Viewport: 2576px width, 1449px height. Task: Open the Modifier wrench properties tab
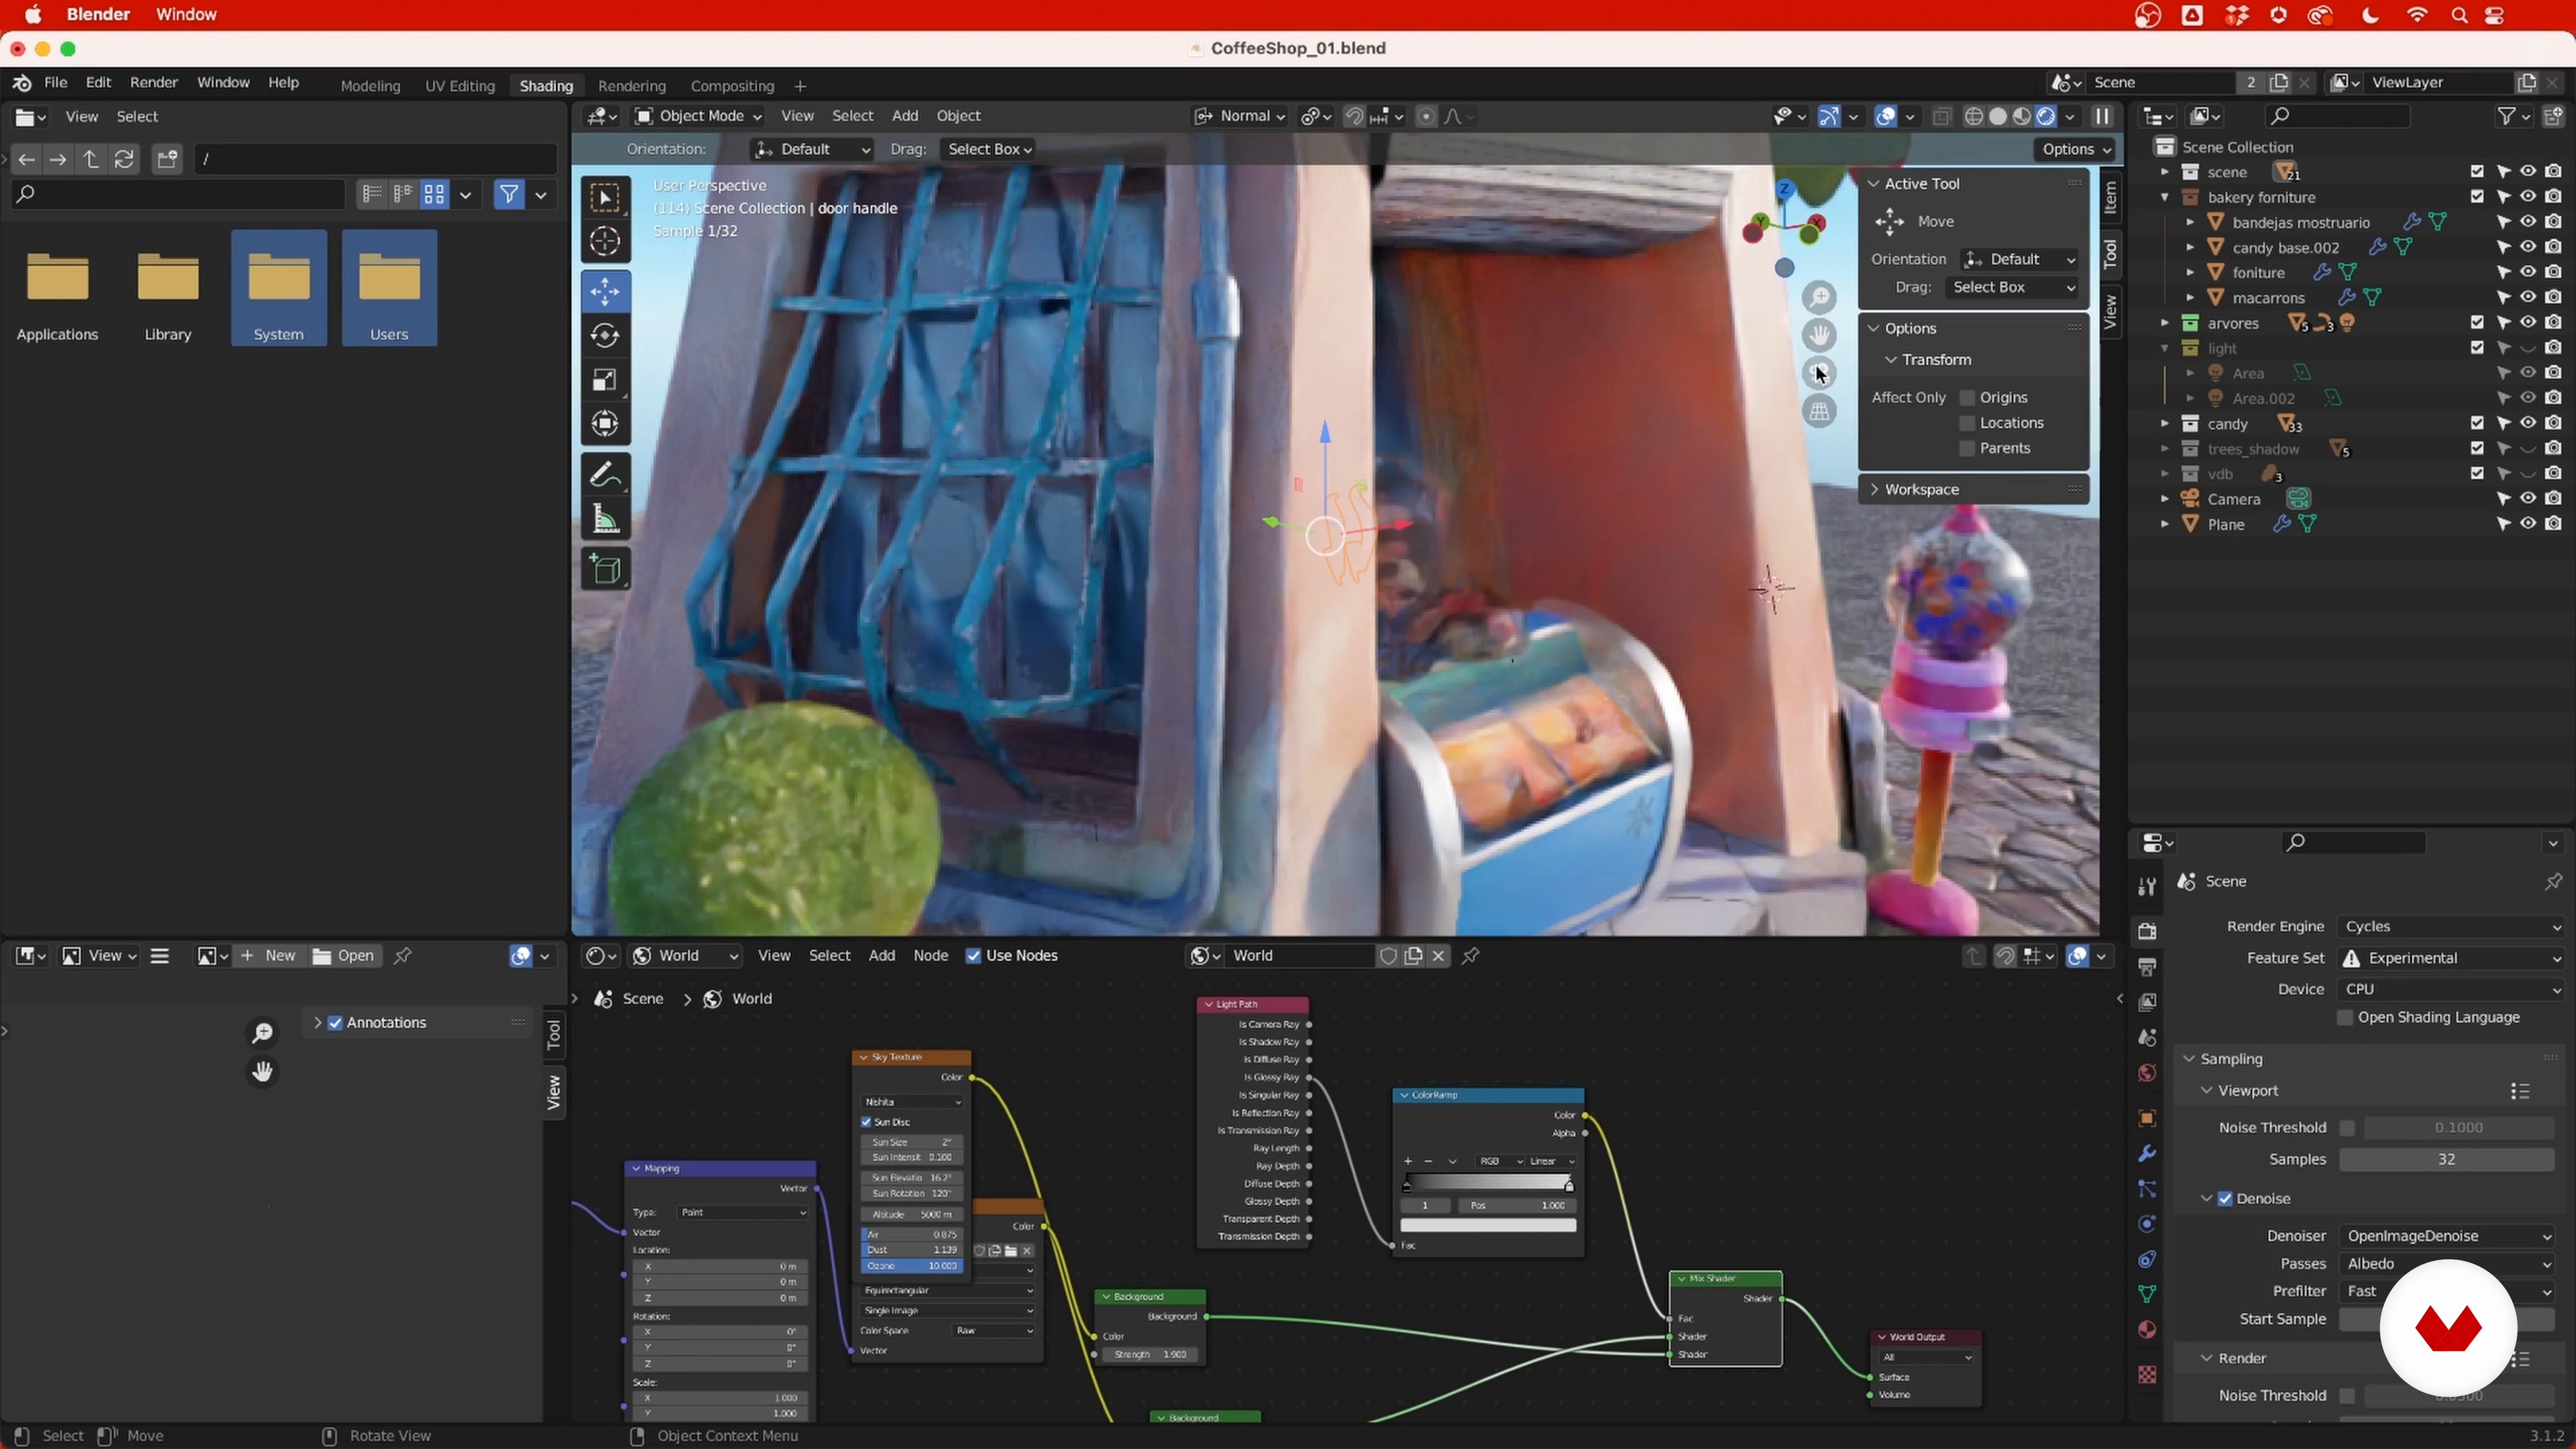[2146, 1154]
